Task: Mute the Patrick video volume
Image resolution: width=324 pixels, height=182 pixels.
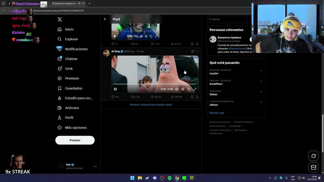Action: click(177, 89)
